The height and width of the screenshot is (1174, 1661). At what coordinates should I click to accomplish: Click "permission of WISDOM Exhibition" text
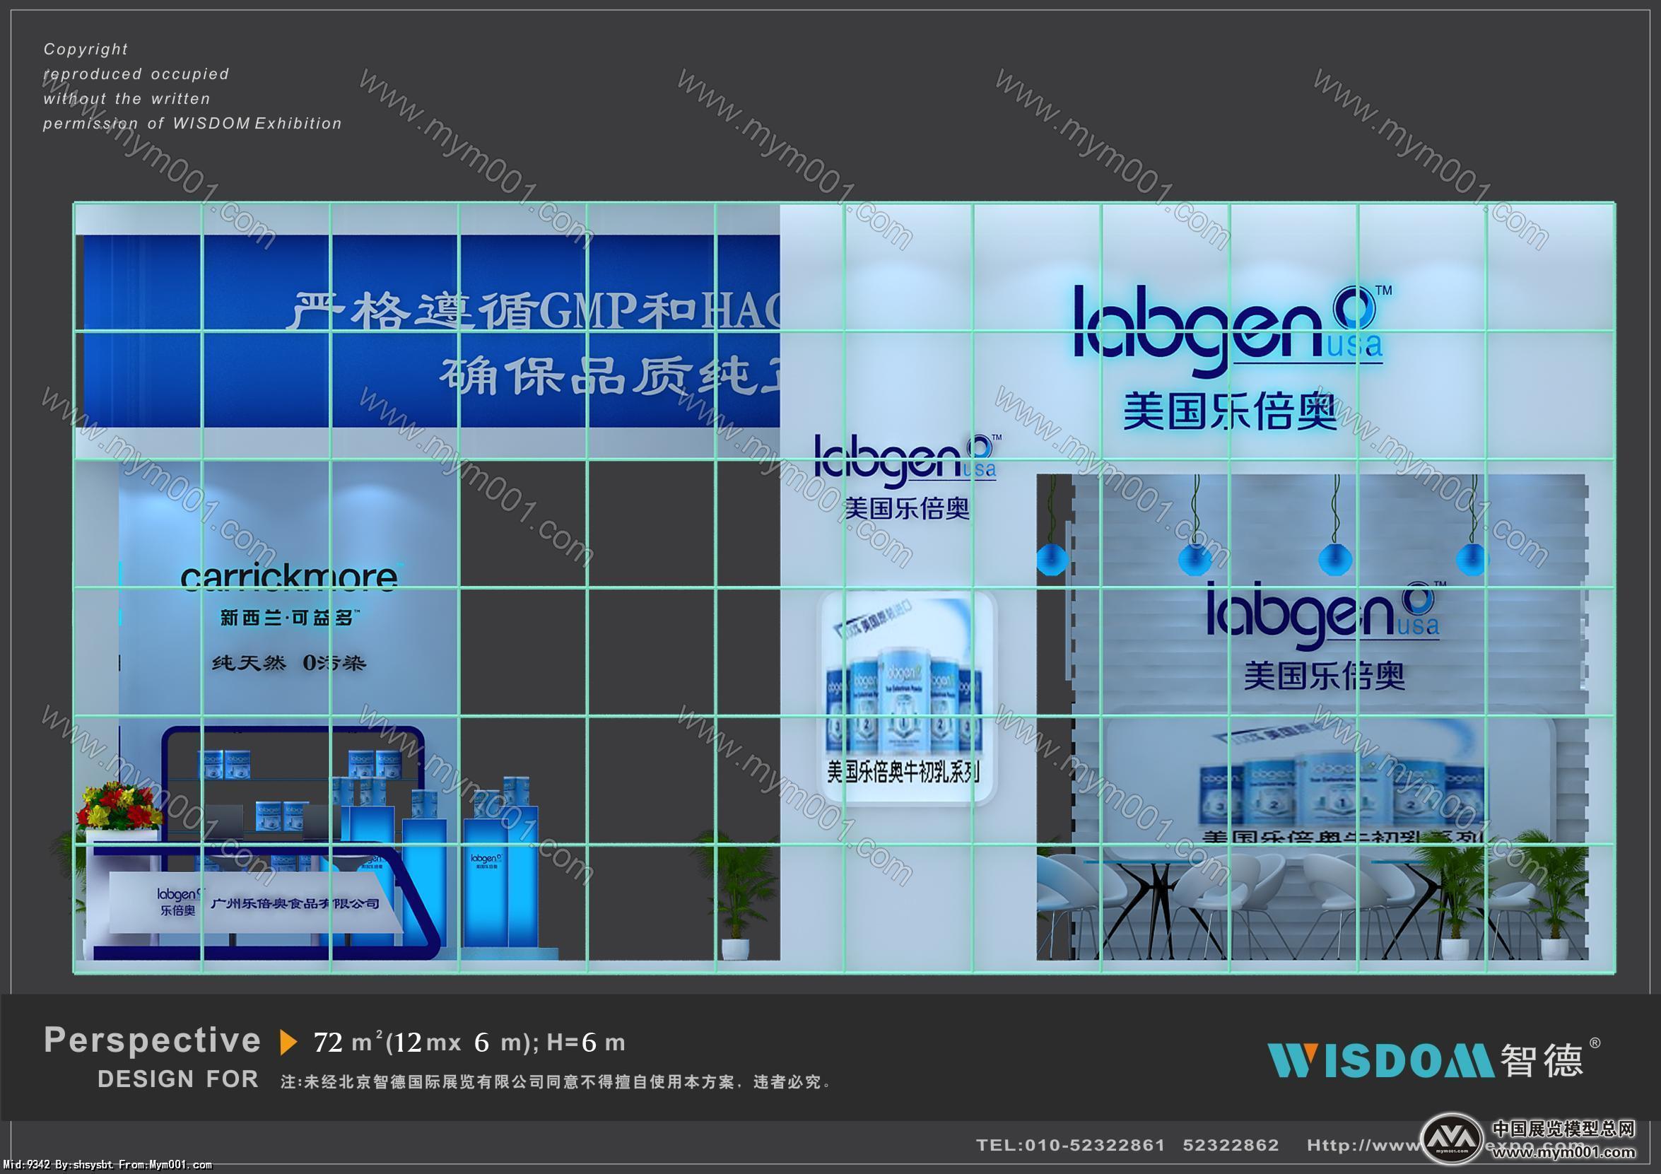click(192, 124)
